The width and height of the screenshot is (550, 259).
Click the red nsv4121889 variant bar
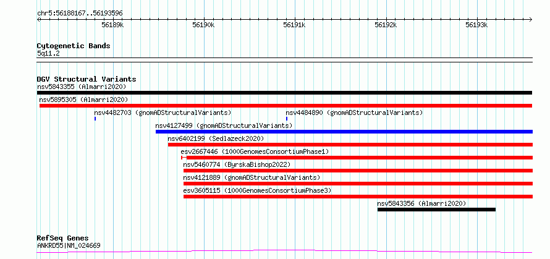coord(358,184)
